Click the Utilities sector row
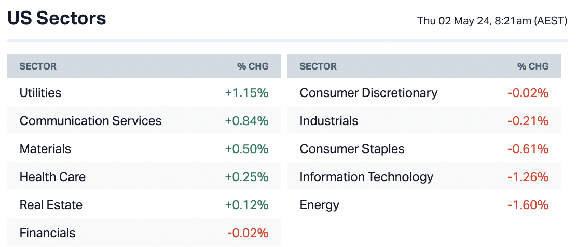 coord(40,93)
